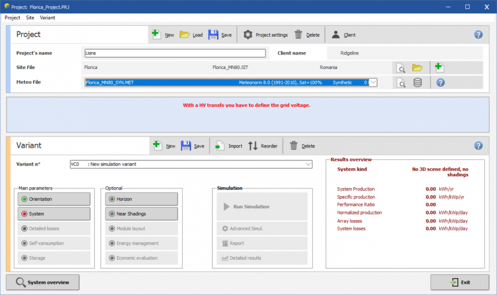Screen dimensions: 497x295
Task: Click the Project's name text field
Action: click(175, 53)
